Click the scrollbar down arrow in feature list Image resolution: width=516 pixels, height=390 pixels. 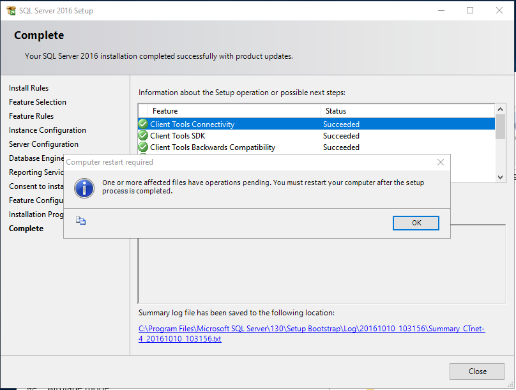coord(500,176)
